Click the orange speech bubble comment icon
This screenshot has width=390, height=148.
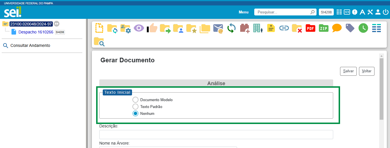pyautogui.click(x=337, y=28)
